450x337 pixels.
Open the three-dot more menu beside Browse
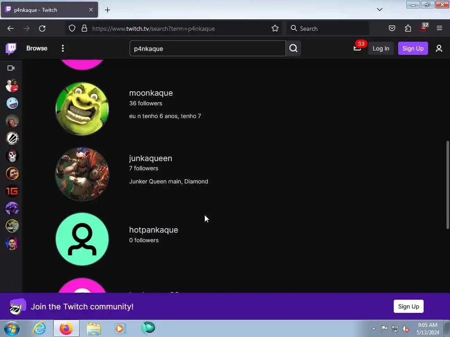click(x=62, y=48)
